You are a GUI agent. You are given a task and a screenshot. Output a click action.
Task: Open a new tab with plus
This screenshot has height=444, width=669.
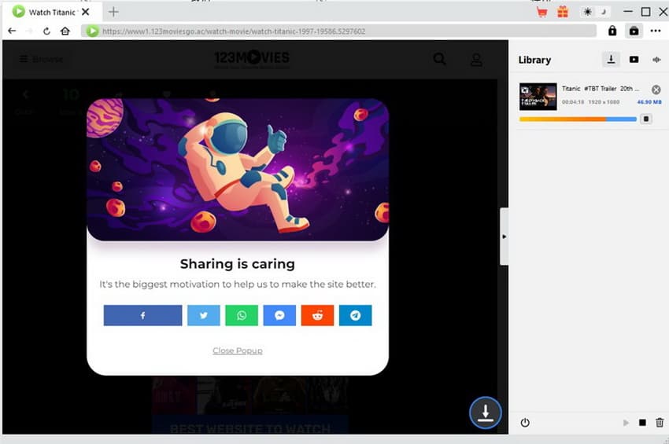(x=113, y=12)
